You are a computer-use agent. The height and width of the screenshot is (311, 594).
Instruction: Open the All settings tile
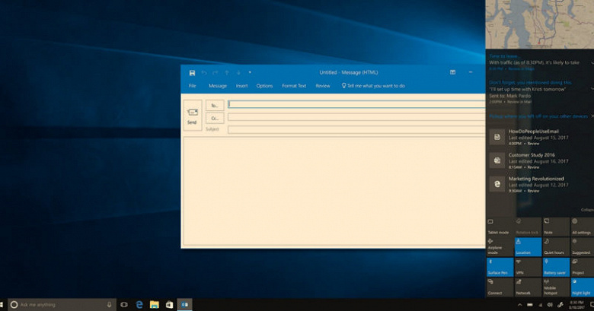580,227
